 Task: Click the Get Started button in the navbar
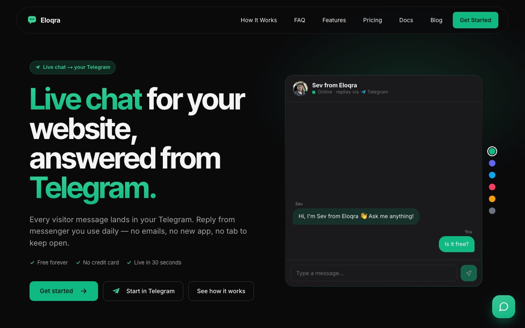[x=475, y=20]
